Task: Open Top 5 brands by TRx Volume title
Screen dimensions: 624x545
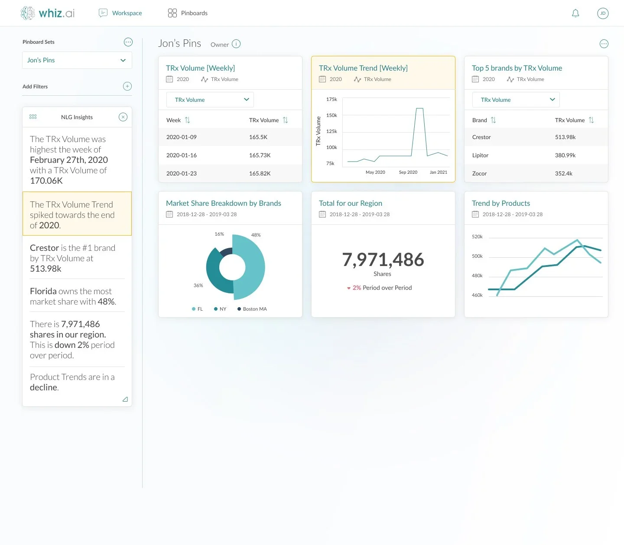Action: [517, 68]
